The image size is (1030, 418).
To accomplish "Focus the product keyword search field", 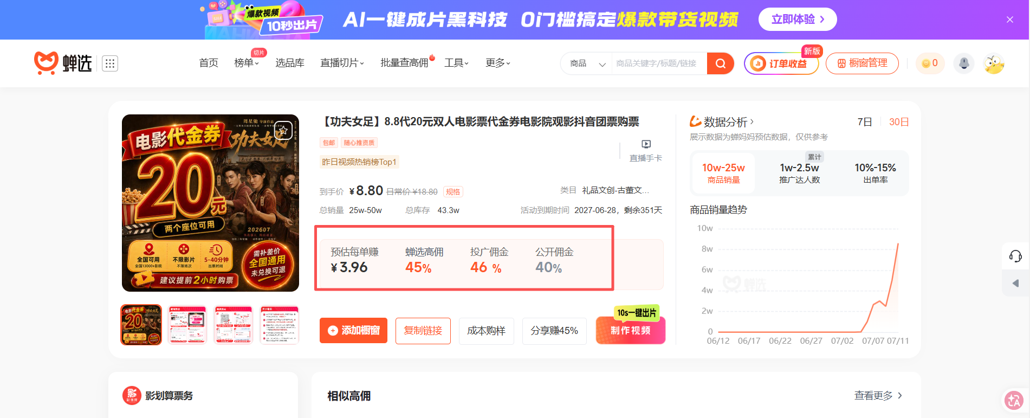I will coord(659,63).
